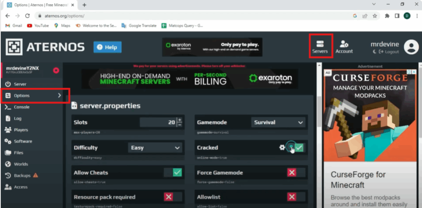
Task: Click the Slots number input field
Action: point(158,122)
